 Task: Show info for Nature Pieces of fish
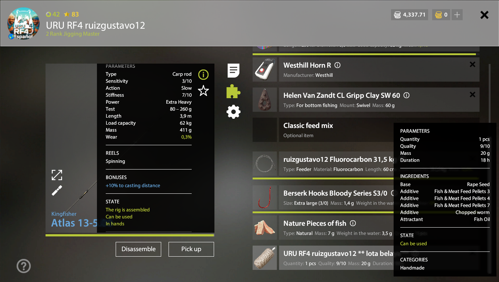pyautogui.click(x=353, y=223)
